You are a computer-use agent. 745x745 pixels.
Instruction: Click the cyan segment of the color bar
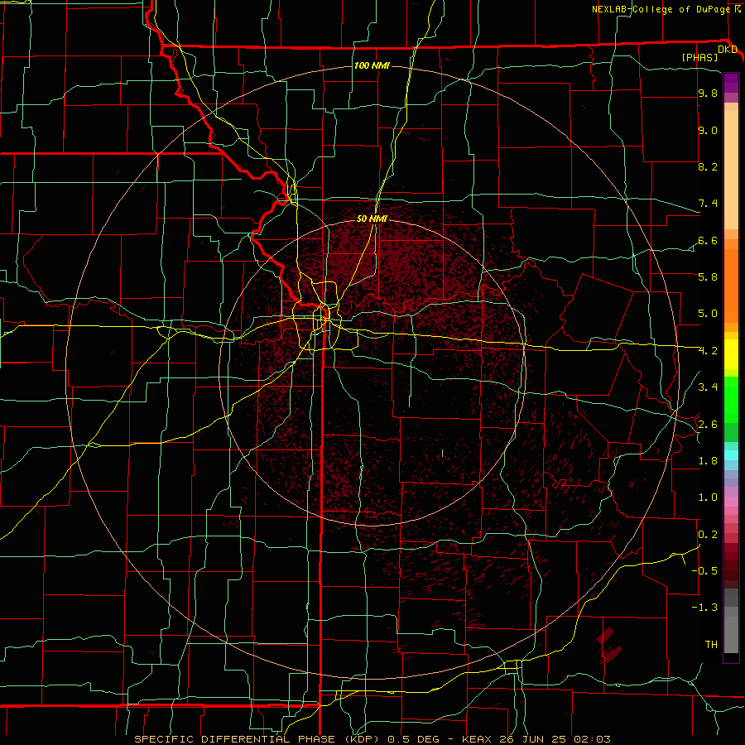click(731, 454)
